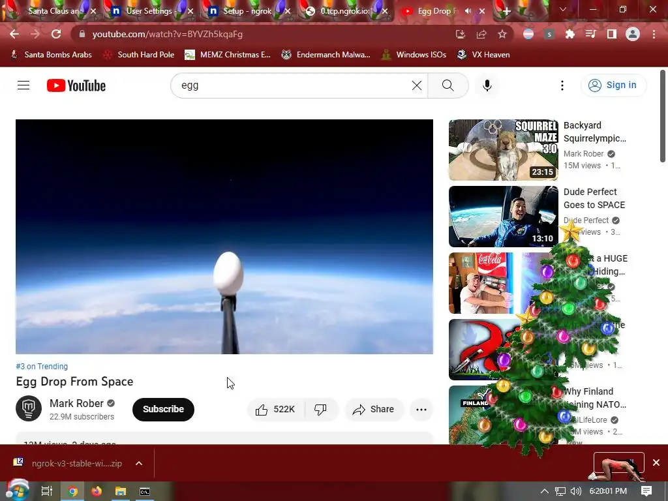
Task: Open the Chrome profile avatar
Action: coord(633,34)
